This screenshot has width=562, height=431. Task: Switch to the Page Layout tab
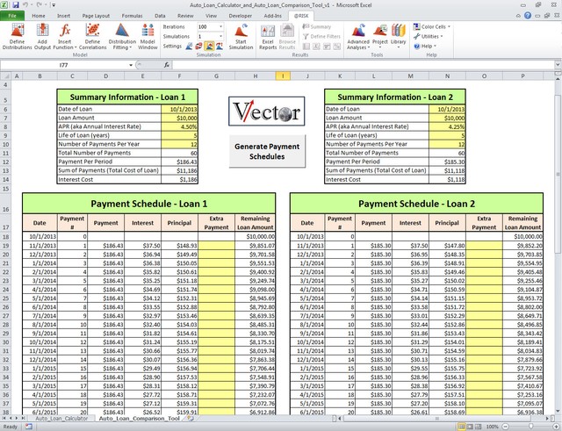click(96, 16)
